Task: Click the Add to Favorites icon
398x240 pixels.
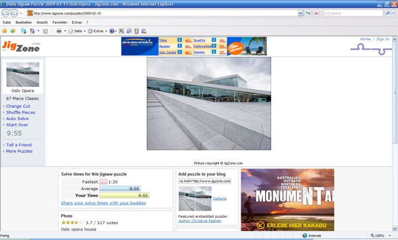Action: click(x=12, y=31)
